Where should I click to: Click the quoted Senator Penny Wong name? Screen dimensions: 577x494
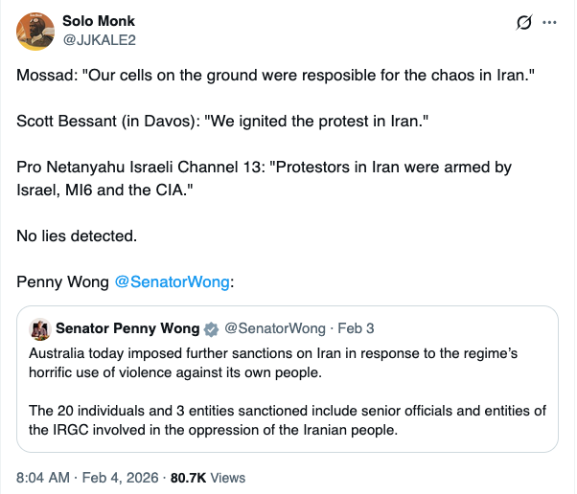point(127,328)
